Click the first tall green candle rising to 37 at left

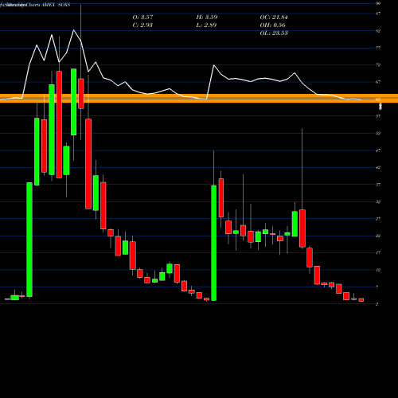click(29, 240)
